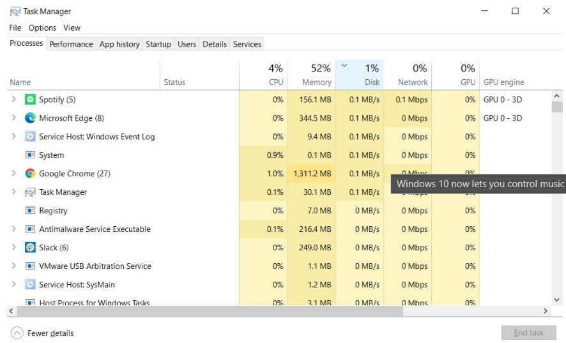Switch to the Startup tab
566x343 pixels.
(158, 44)
